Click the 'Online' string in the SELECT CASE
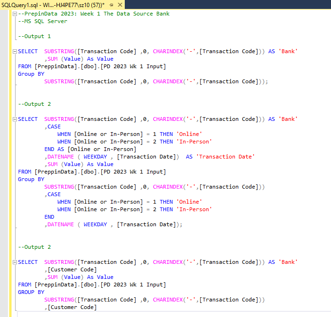 pyautogui.click(x=189, y=134)
